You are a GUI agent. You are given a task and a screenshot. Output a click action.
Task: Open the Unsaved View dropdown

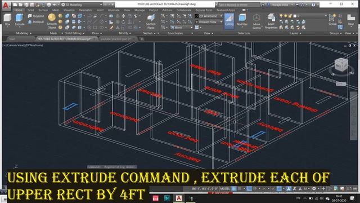coord(209,22)
